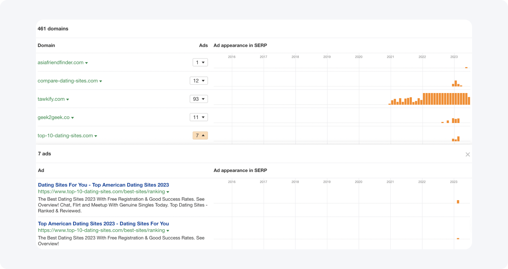
Task: Expand the asiafriendfinder.com ads count dropdown
Action: point(200,62)
